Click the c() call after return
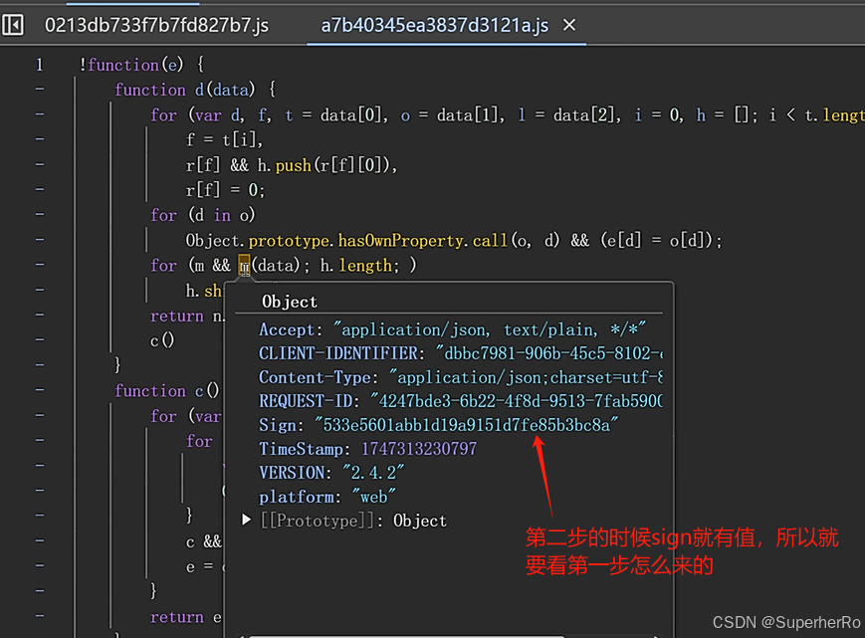 (162, 340)
